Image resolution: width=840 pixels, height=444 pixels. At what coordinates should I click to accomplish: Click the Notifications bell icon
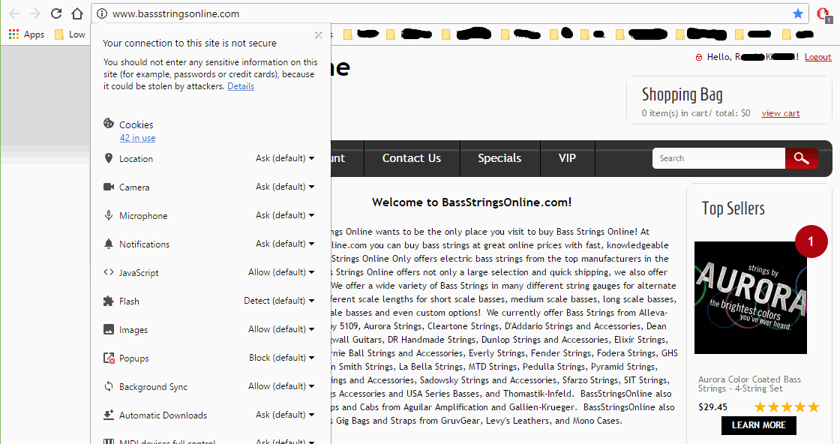[x=109, y=244]
